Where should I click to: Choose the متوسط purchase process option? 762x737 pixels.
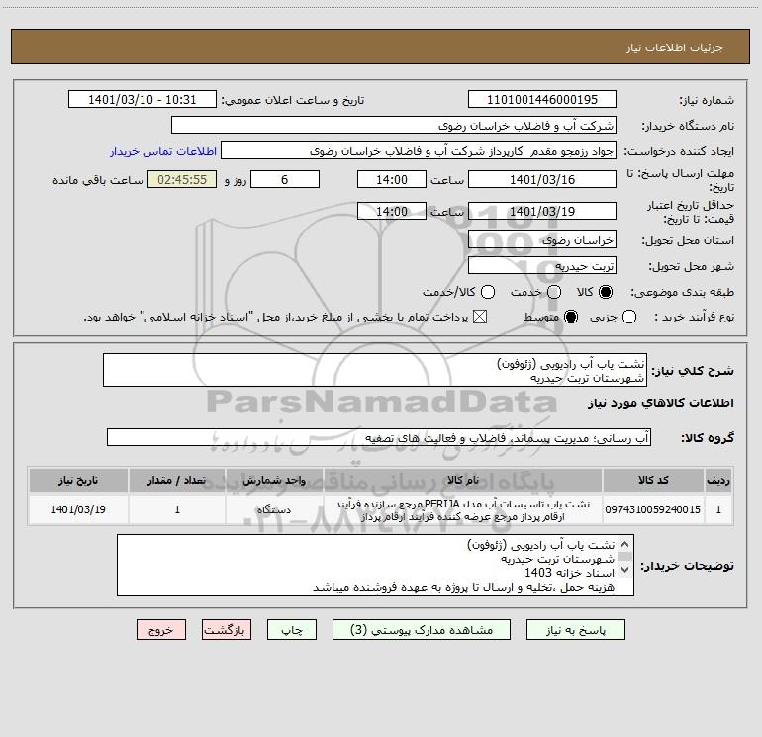click(571, 317)
